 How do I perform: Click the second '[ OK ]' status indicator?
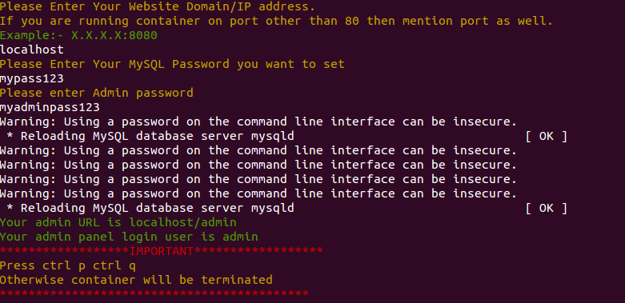pyautogui.click(x=546, y=208)
